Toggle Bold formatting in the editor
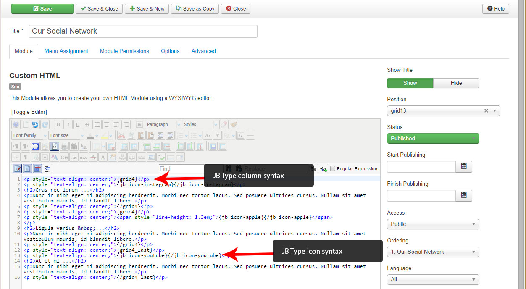Image resolution: width=526 pixels, height=289 pixels. pos(58,124)
